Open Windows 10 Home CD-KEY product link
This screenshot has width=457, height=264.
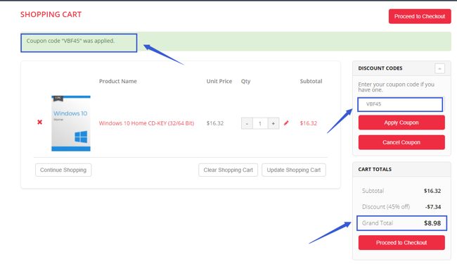pyautogui.click(x=146, y=123)
